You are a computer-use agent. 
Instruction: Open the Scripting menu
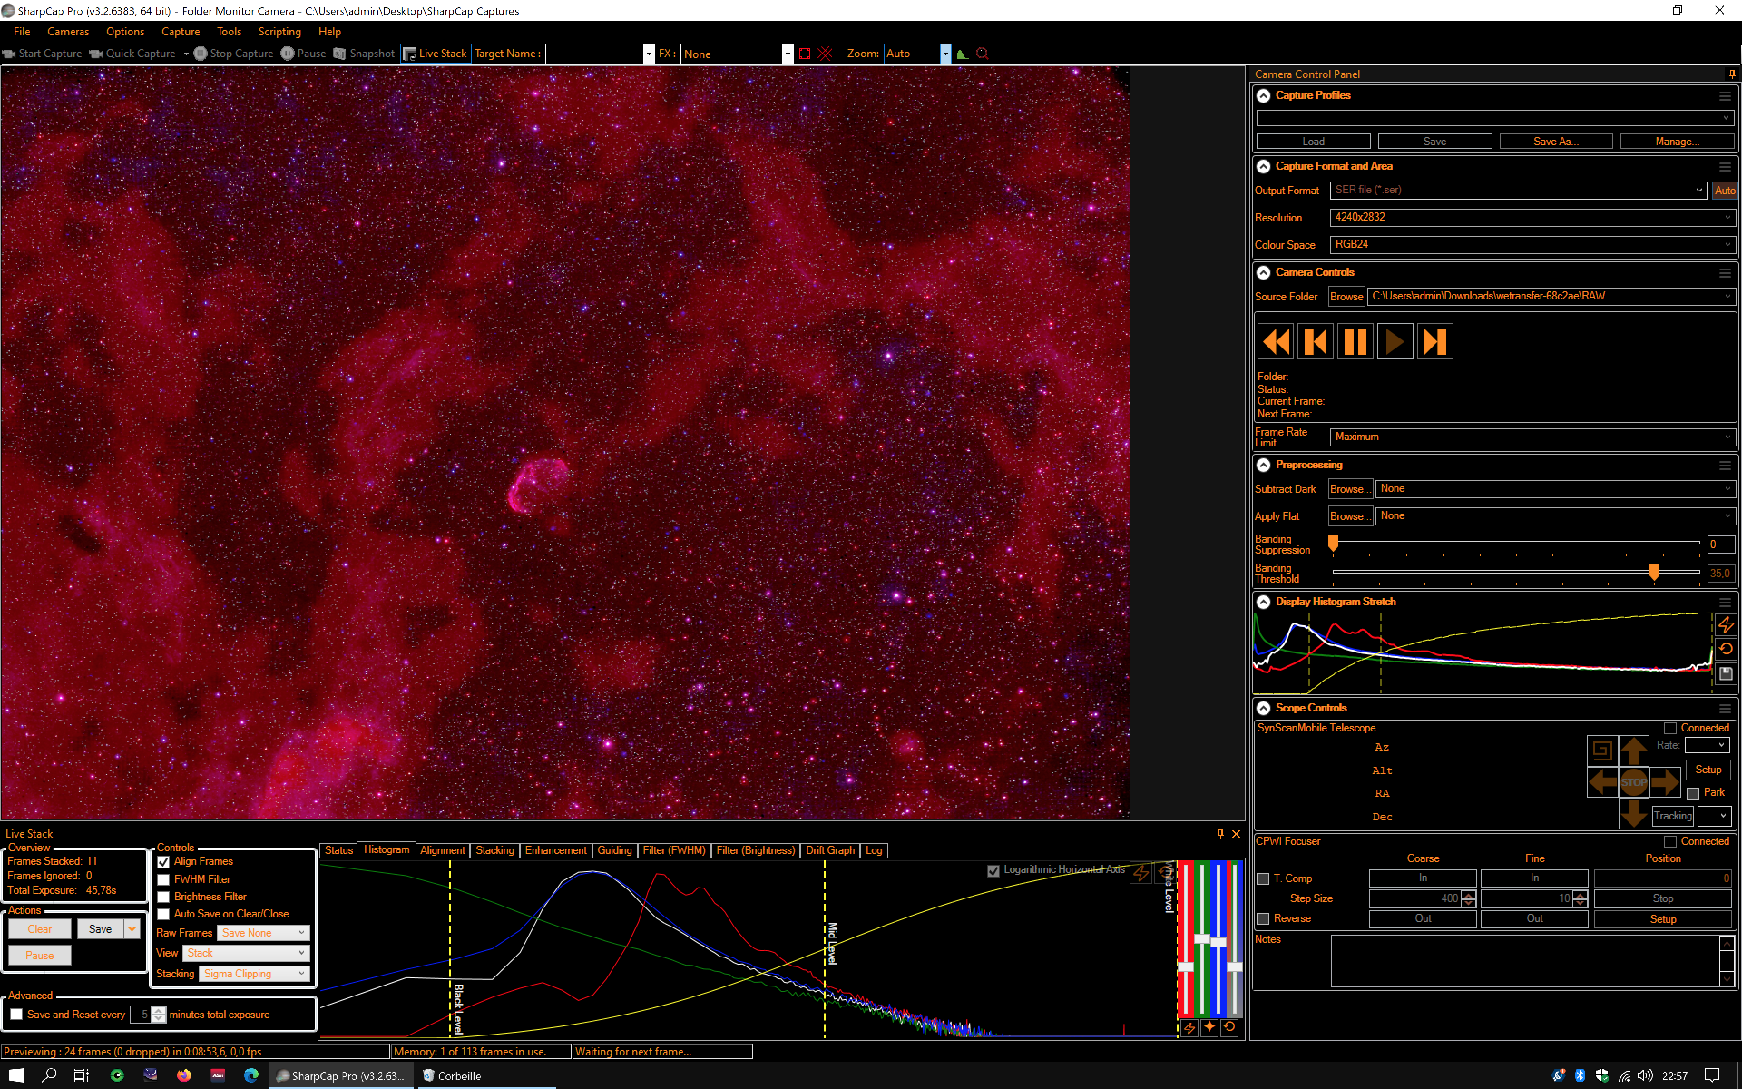click(279, 32)
